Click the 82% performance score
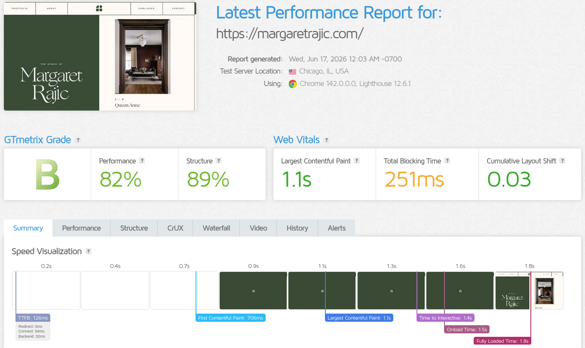The height and width of the screenshot is (348, 585). coord(120,179)
